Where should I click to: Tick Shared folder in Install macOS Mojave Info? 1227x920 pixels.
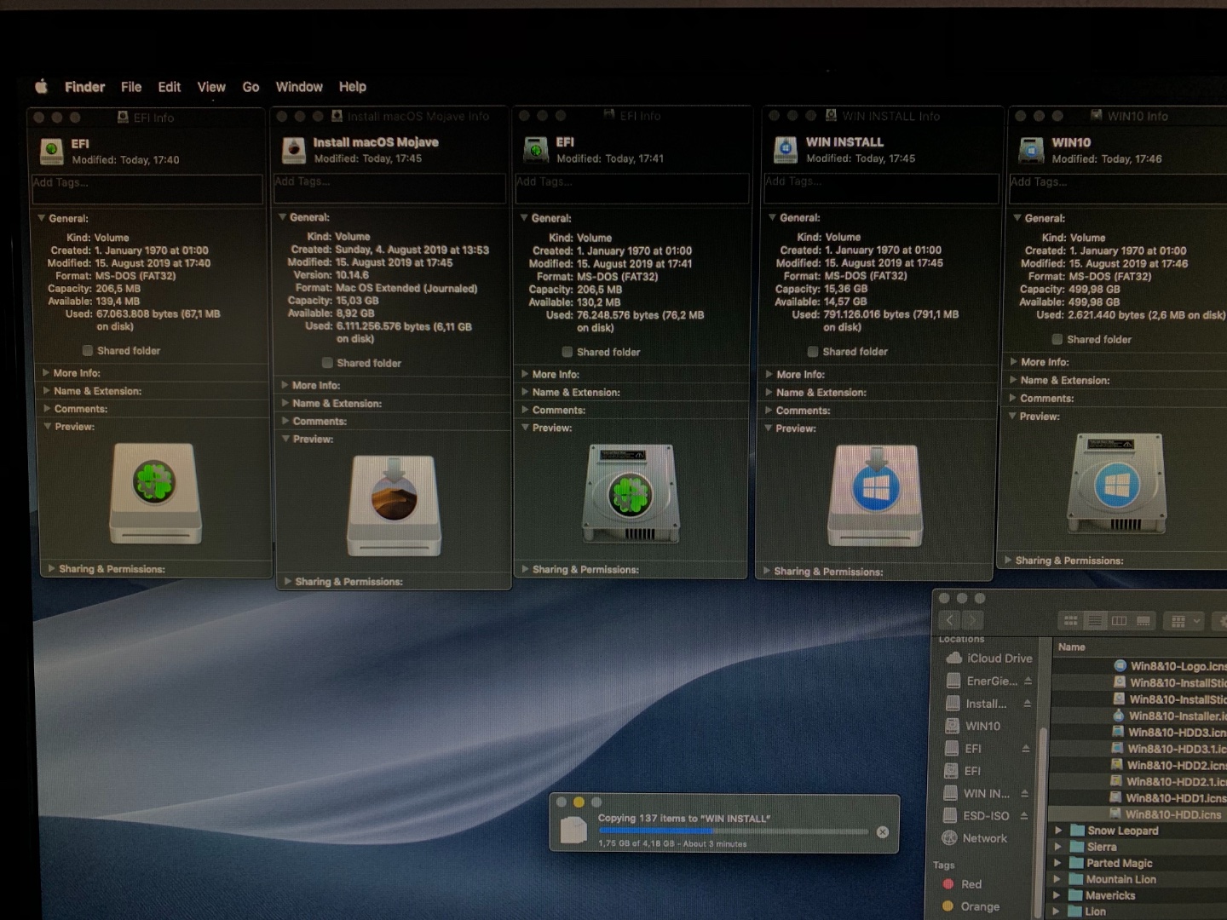(x=327, y=363)
